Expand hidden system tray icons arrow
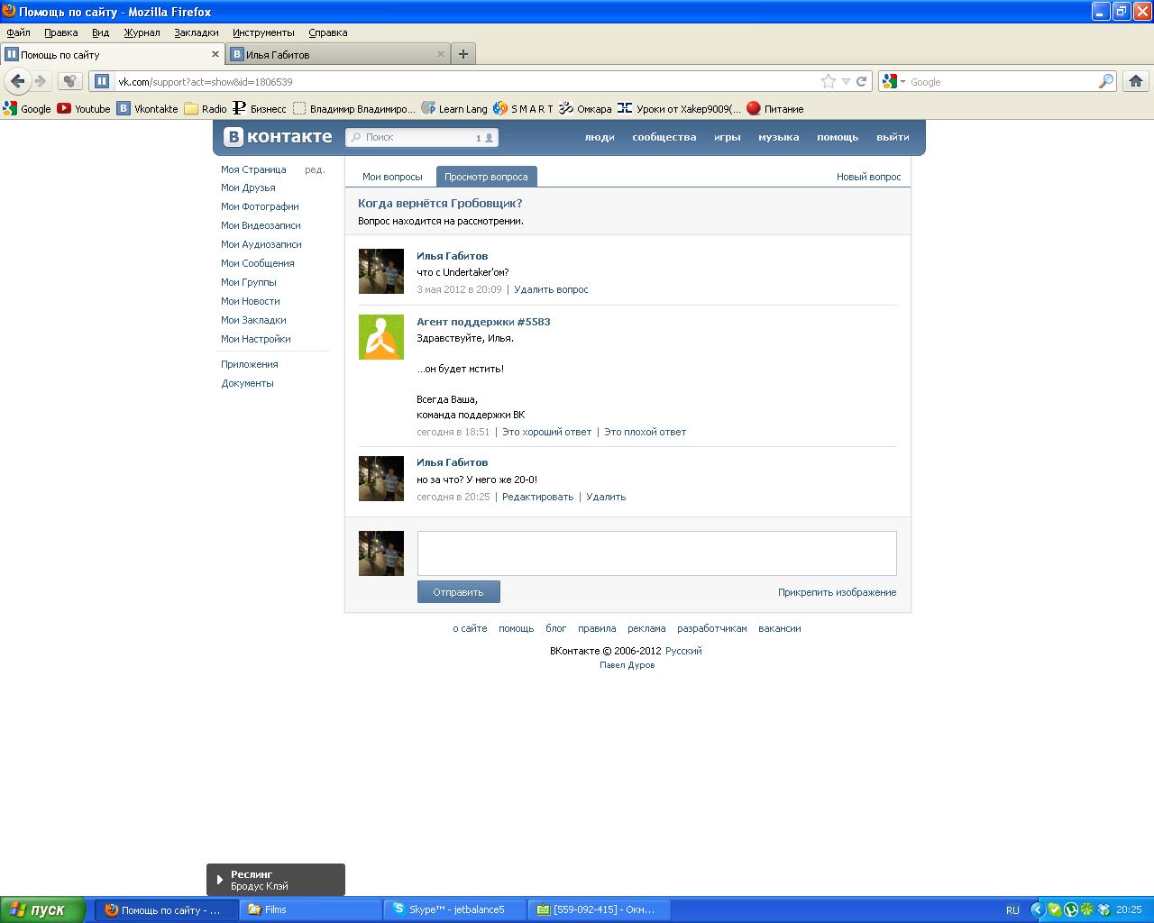The height and width of the screenshot is (923, 1154). [1037, 909]
